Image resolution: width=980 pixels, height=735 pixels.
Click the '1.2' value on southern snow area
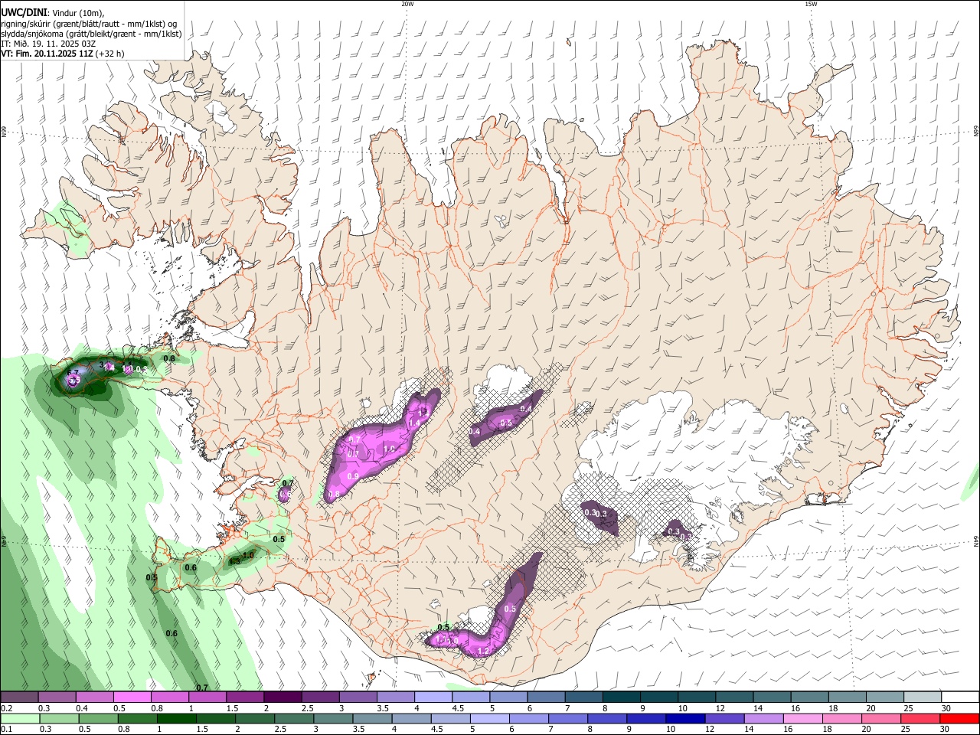[483, 651]
